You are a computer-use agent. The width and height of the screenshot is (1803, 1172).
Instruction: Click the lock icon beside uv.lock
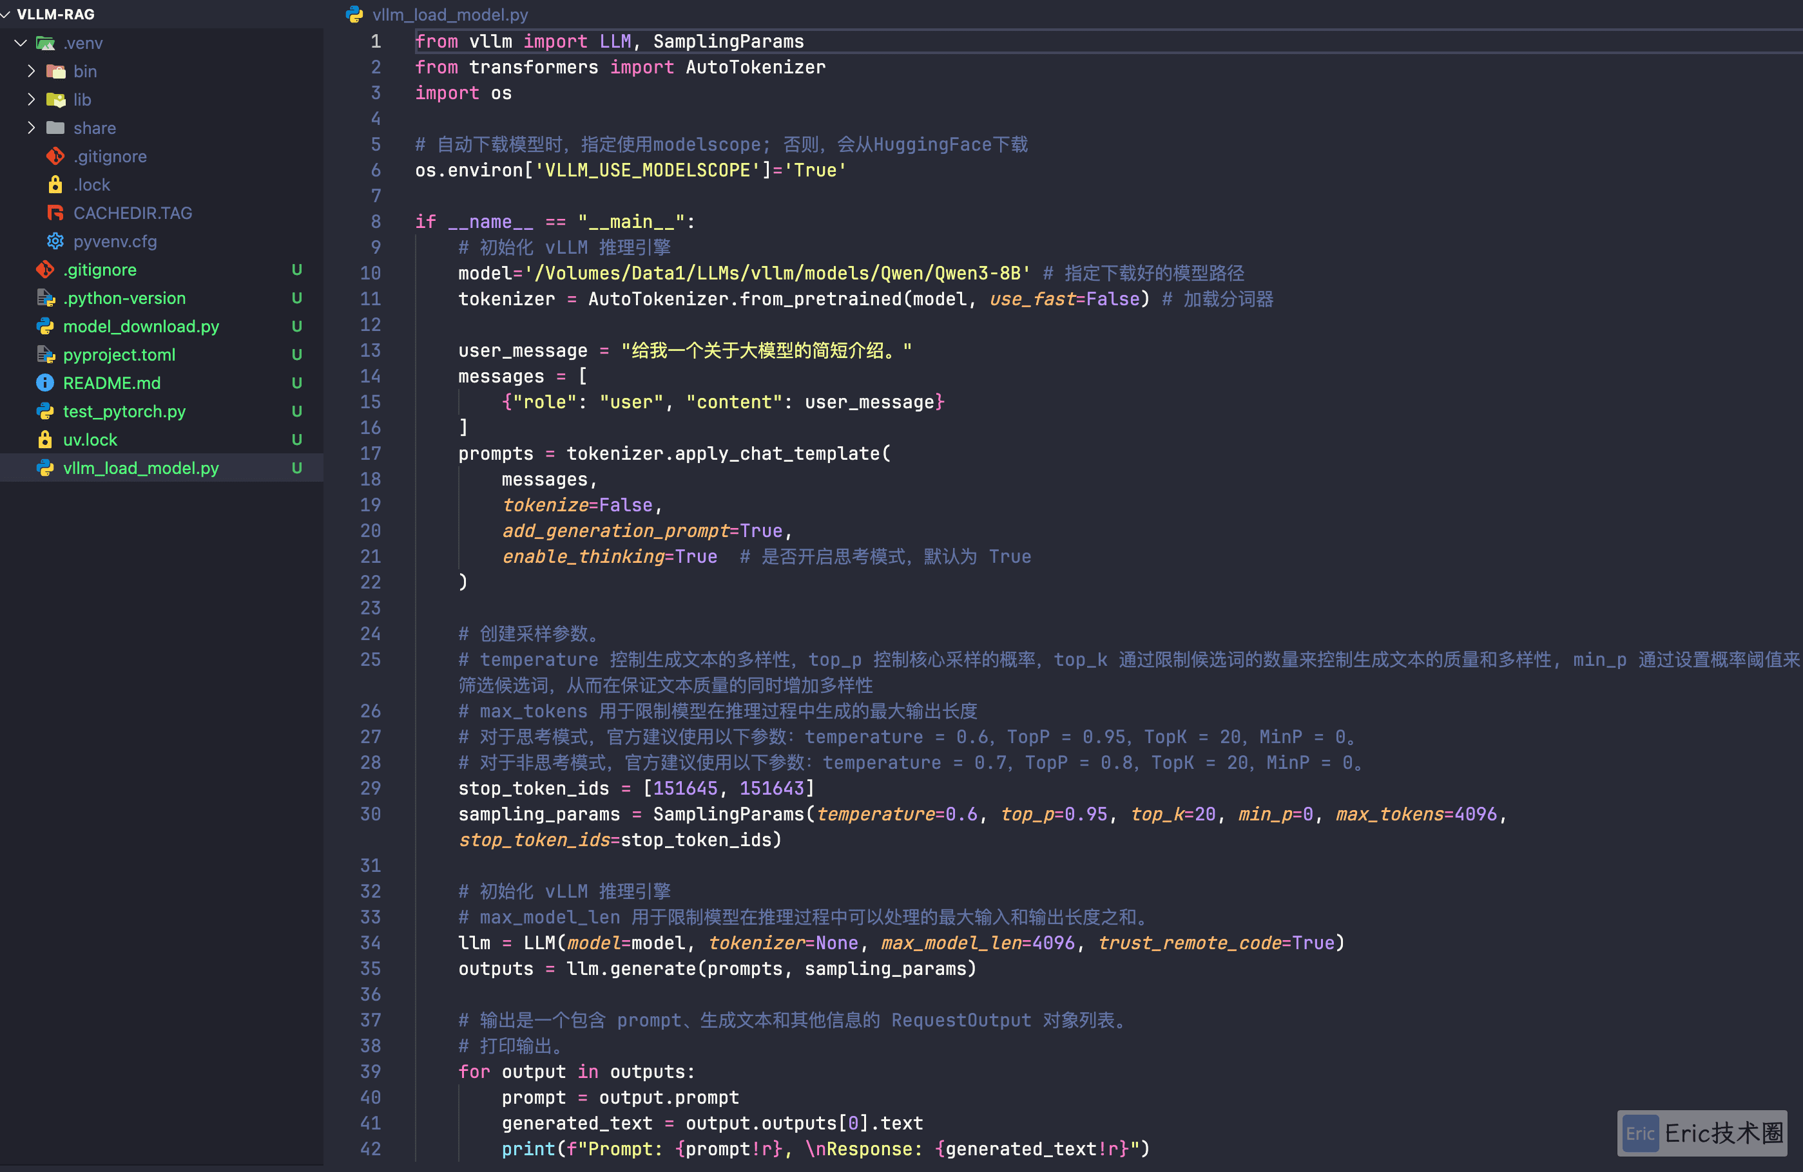(46, 440)
